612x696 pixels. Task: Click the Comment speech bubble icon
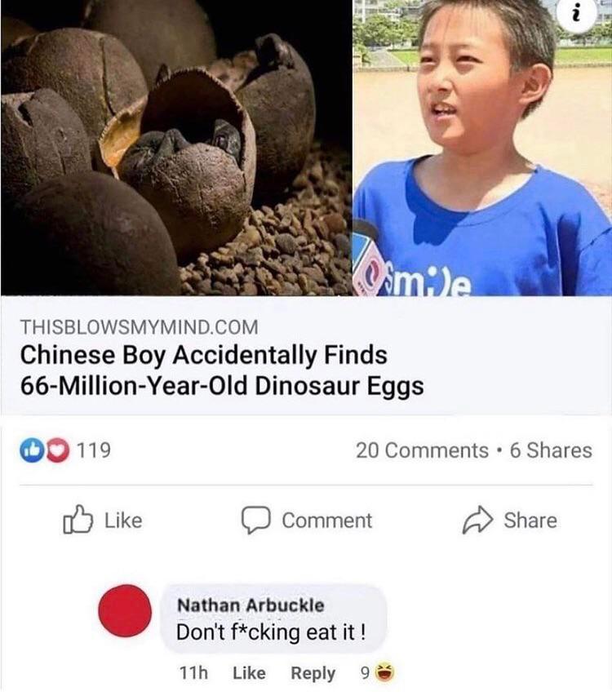tap(256, 520)
